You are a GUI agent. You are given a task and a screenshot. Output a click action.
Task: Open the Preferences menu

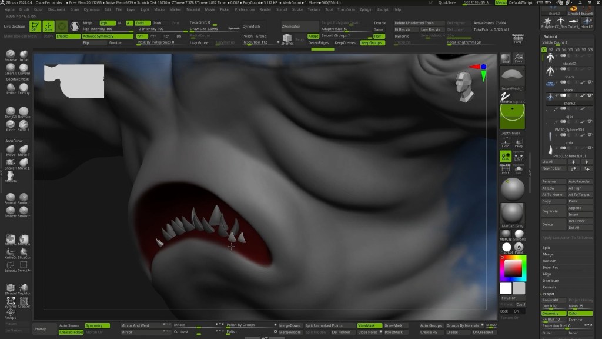245,9
